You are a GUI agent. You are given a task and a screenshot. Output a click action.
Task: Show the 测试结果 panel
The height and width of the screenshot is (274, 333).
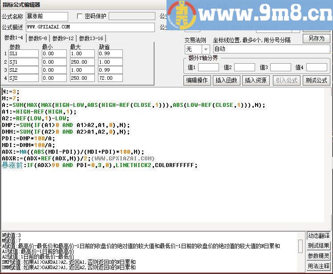tap(319, 246)
